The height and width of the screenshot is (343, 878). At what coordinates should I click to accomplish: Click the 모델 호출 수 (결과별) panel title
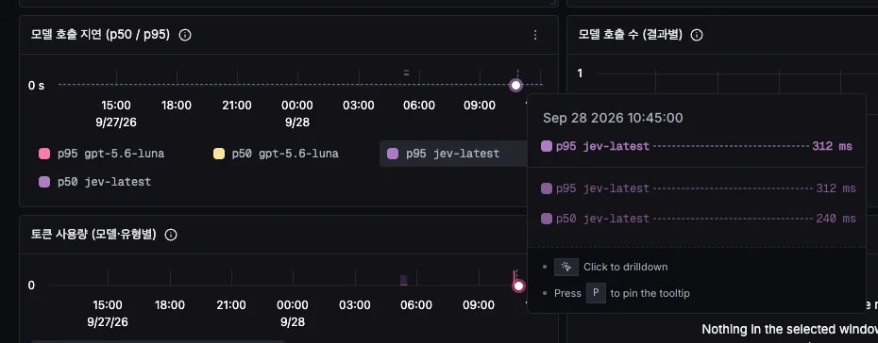pyautogui.click(x=630, y=35)
